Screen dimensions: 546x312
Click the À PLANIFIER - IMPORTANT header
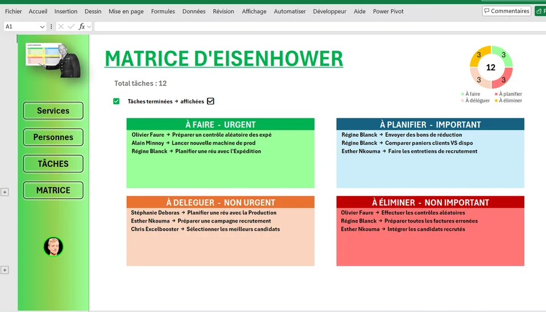pyautogui.click(x=431, y=125)
